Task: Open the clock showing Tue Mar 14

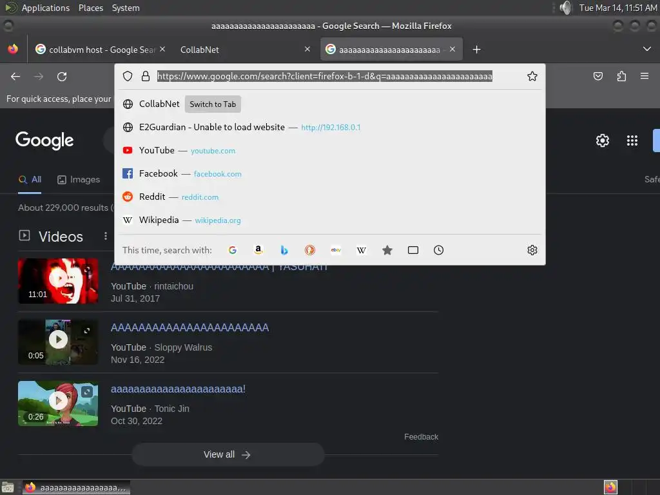Action: (617, 8)
